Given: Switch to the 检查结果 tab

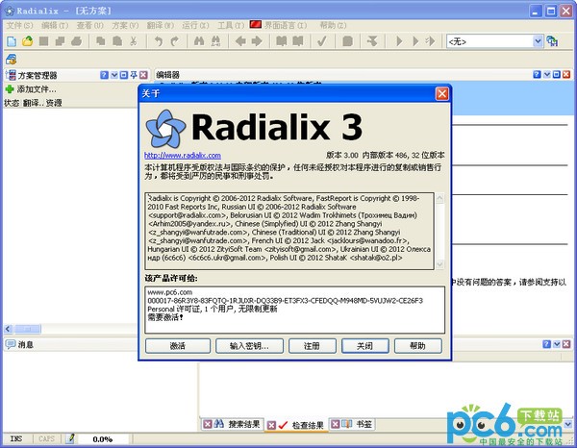Looking at the screenshot, I should 296,425.
